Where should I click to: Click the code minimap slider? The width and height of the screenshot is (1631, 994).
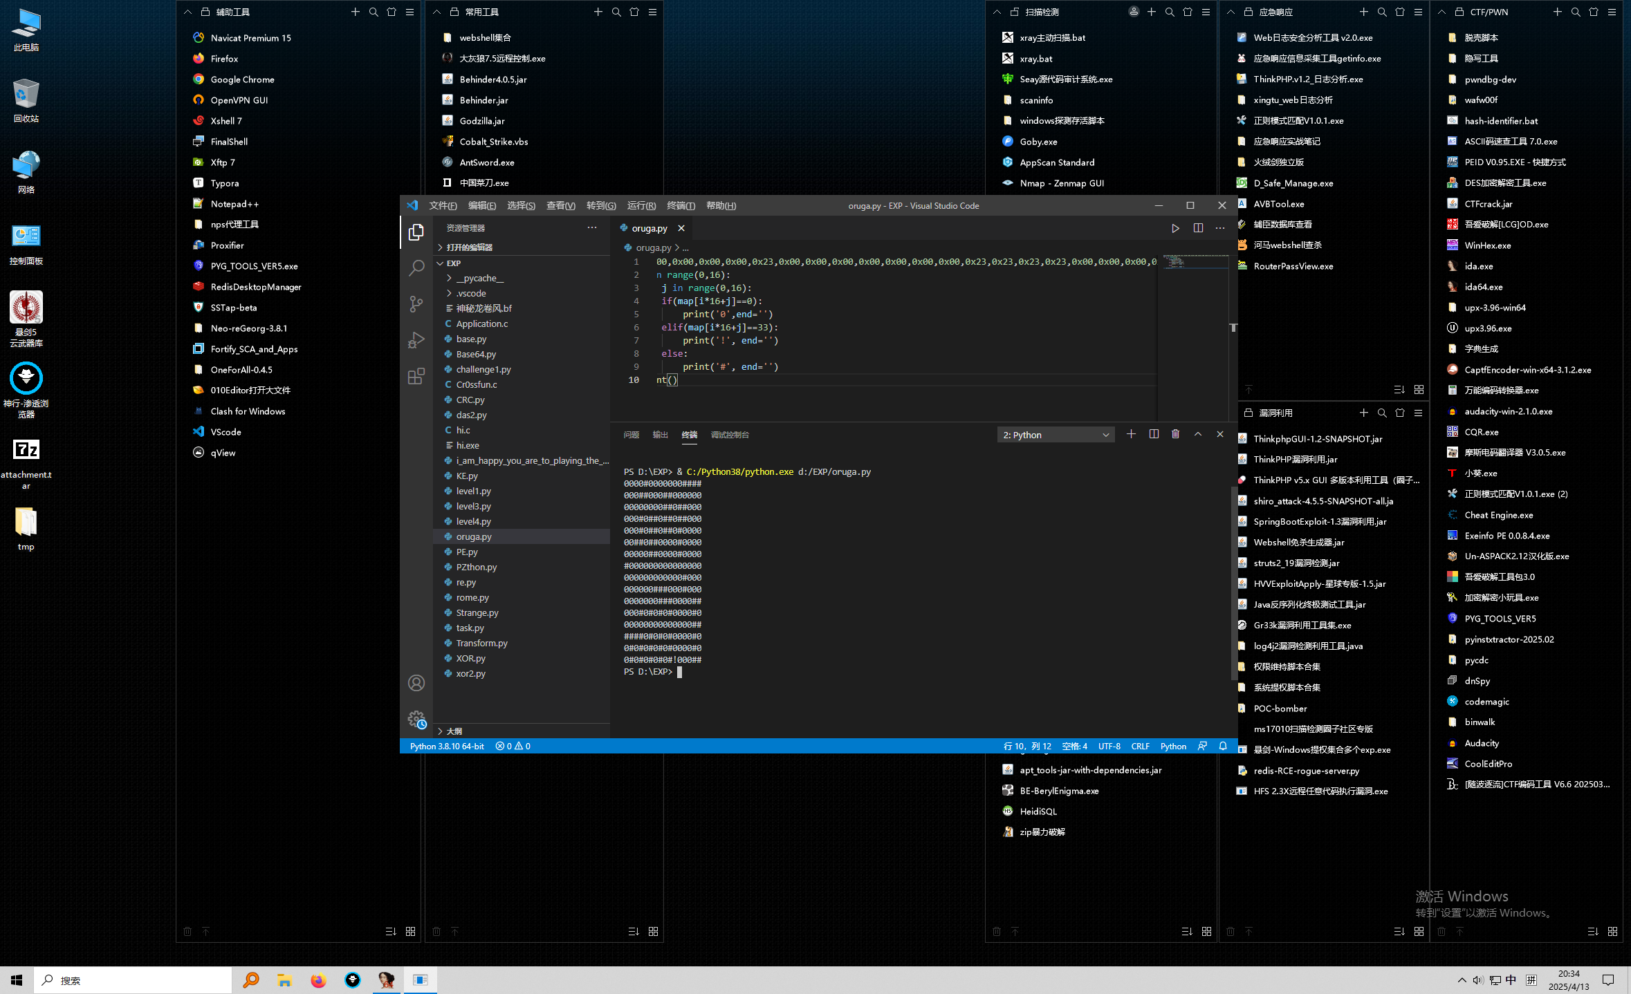pyautogui.click(x=1195, y=262)
